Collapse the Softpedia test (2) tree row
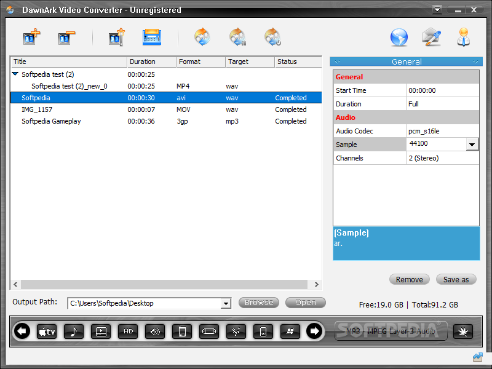492x369 pixels. 15,74
